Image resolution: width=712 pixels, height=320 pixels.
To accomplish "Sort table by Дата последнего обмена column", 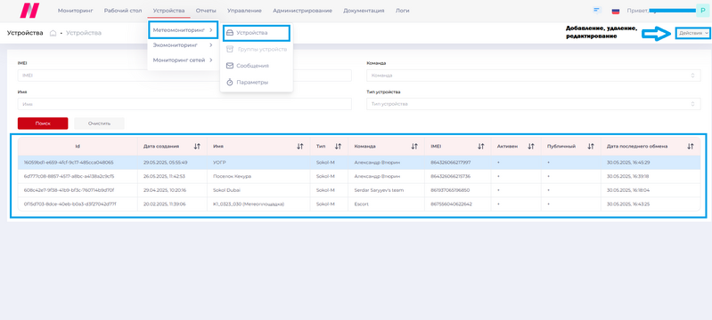I will click(x=691, y=147).
